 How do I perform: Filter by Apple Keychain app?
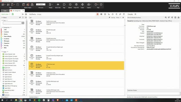click(8, 79)
